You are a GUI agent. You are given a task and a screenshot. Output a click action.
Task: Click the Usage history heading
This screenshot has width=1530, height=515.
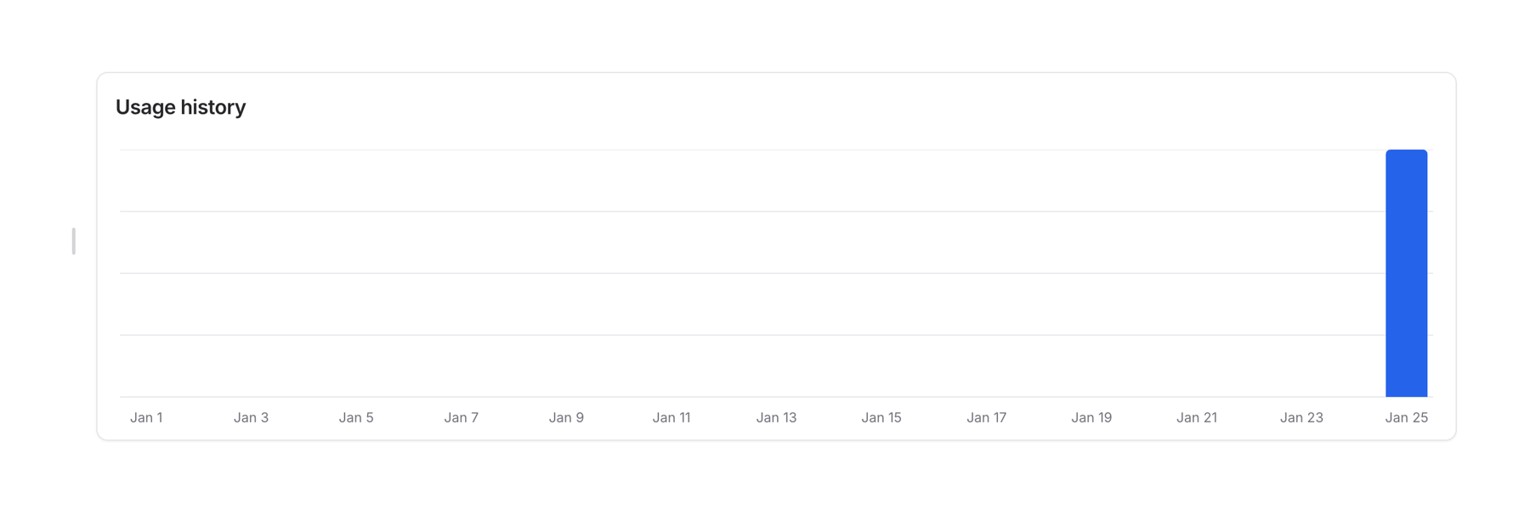180,107
